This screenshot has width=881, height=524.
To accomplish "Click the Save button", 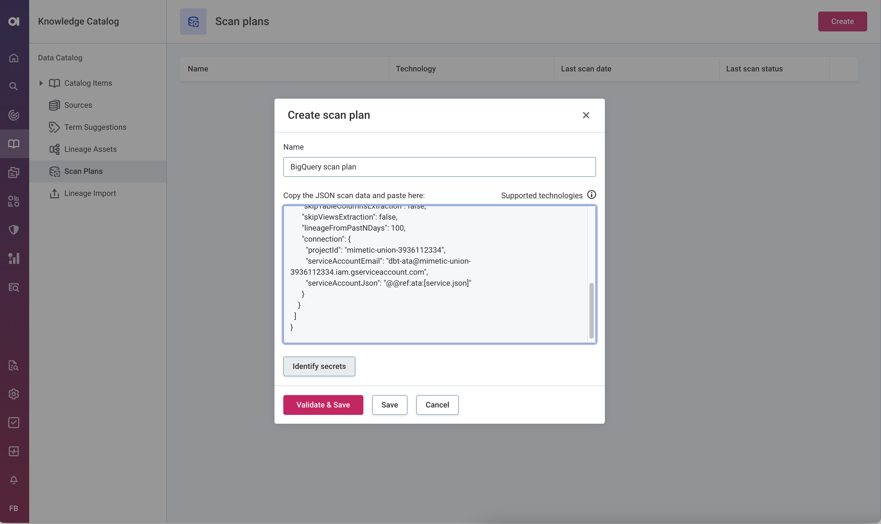I will click(389, 404).
